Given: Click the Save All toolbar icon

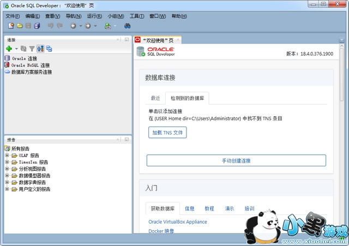Looking at the screenshot, I should [37, 26].
